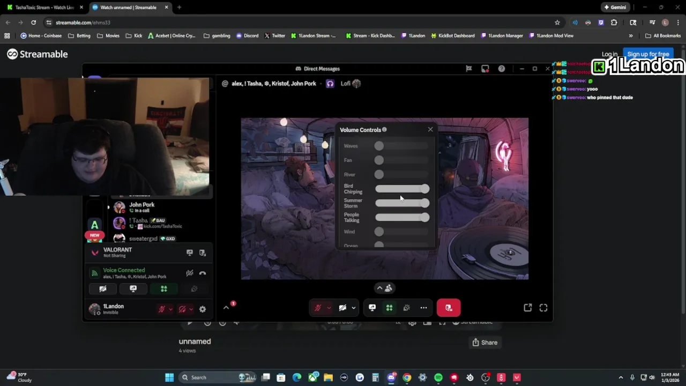
Task: Open input device dropdown beside user mute
Action: point(170,309)
